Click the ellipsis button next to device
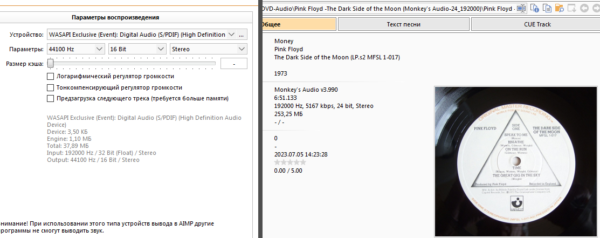The width and height of the screenshot is (600, 238). click(242, 35)
